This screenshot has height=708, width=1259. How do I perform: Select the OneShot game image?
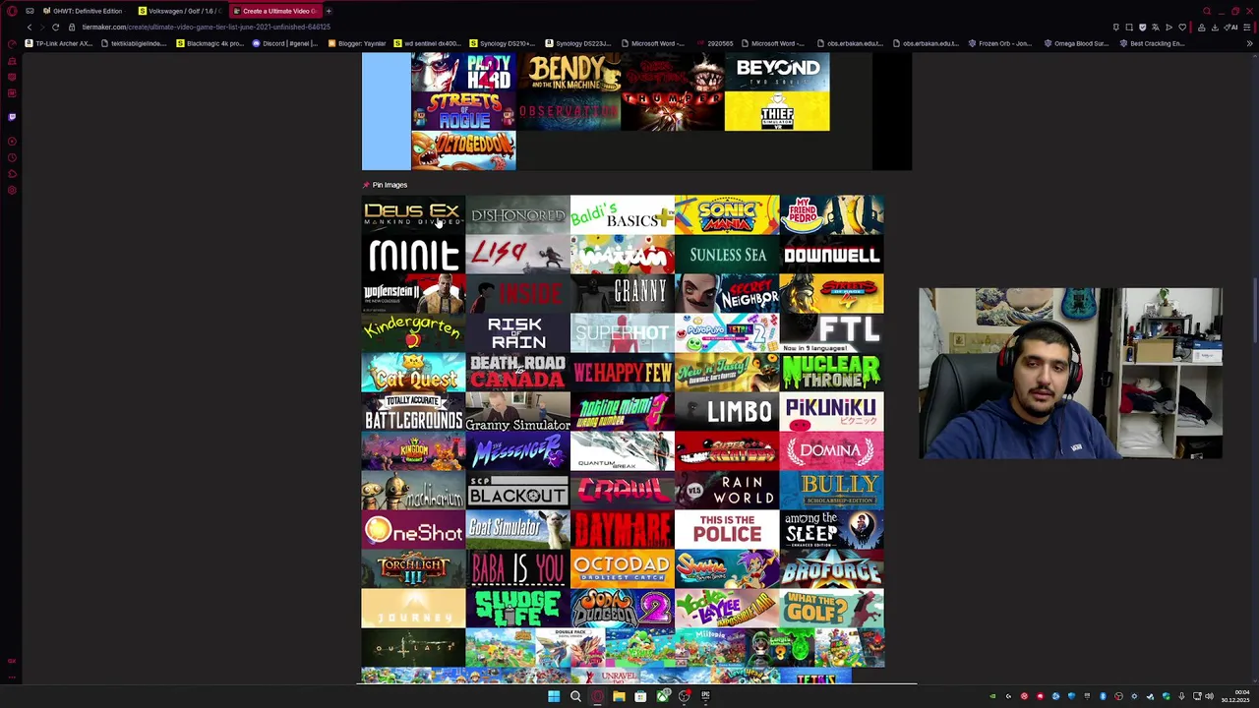[413, 529]
